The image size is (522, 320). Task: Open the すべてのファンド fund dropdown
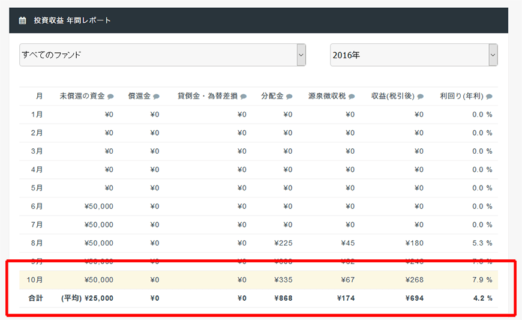163,55
